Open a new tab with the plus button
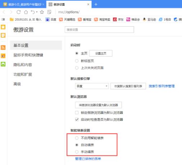The image size is (182, 165). pyautogui.click(x=96, y=4)
